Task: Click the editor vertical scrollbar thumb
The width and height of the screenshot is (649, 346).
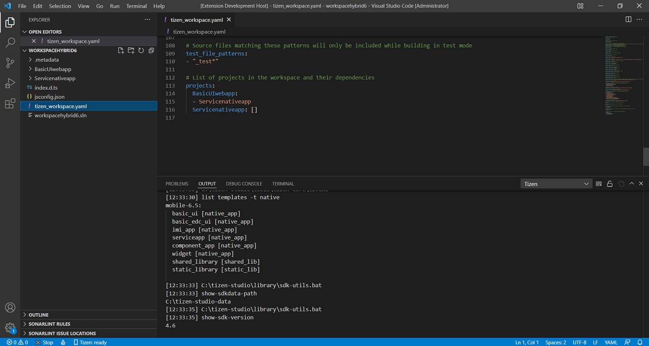Action: pos(646,156)
